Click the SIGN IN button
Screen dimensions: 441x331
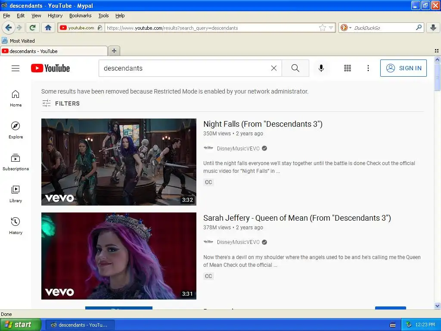[x=403, y=68]
